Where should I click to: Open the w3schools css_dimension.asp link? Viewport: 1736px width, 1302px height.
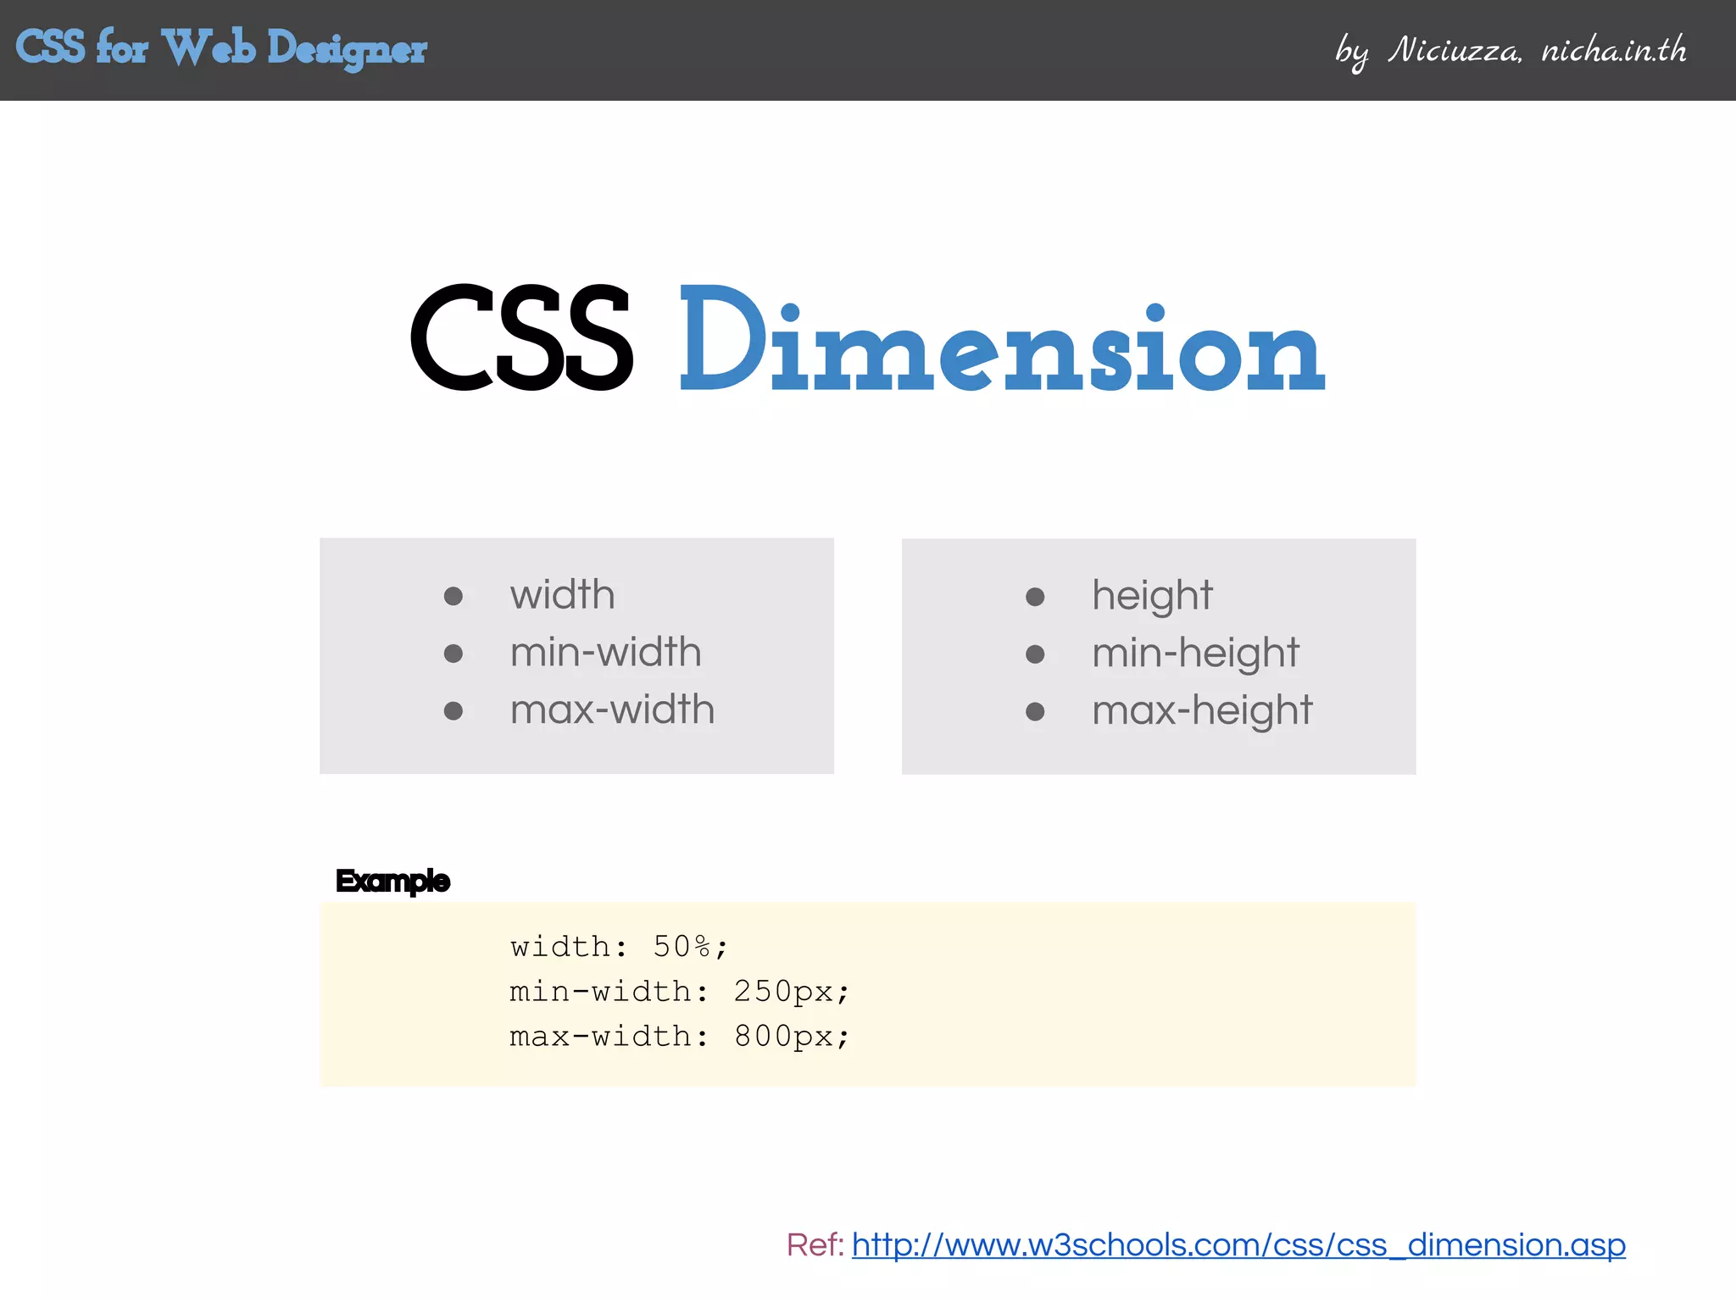pos(1238,1245)
